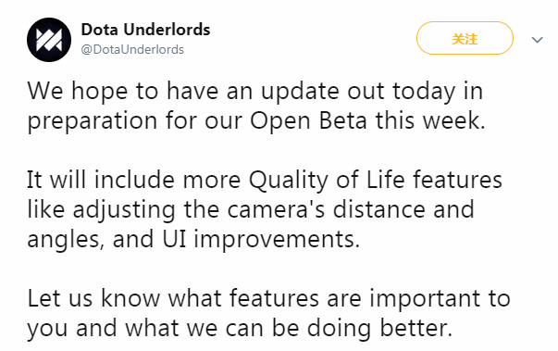Select the paragraph starting "It will include"

click(265, 209)
